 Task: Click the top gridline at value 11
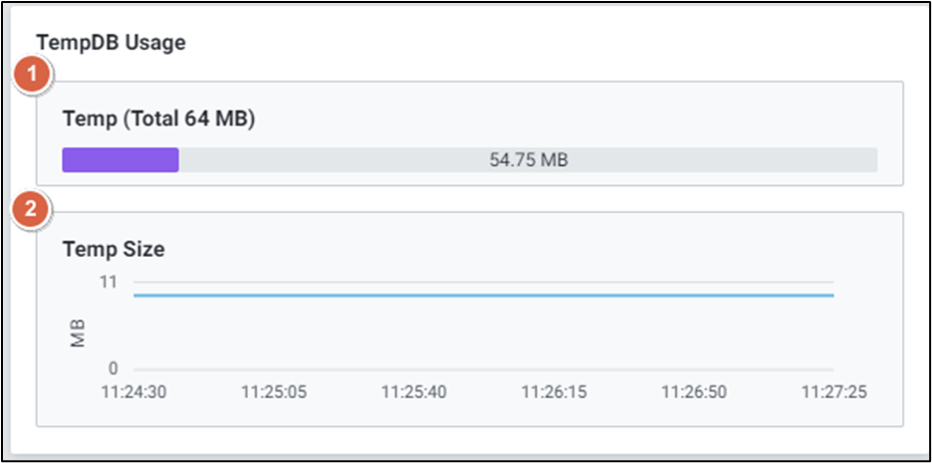point(483,283)
